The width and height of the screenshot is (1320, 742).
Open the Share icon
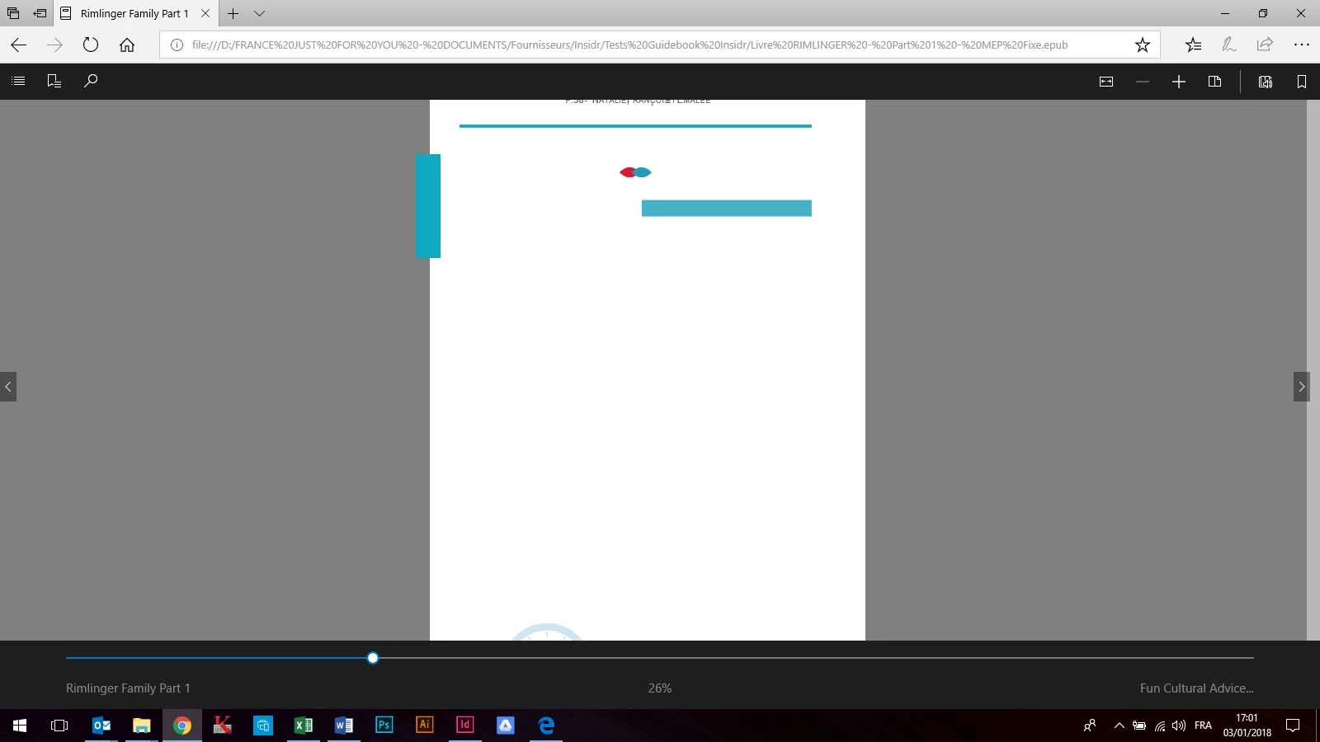[x=1265, y=45]
